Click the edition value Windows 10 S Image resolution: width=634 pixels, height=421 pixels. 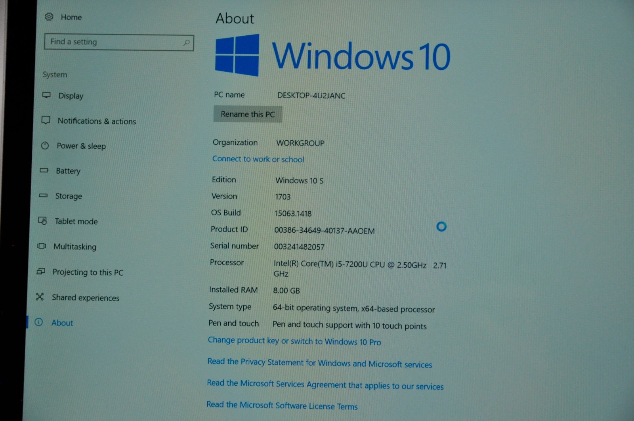coord(300,181)
